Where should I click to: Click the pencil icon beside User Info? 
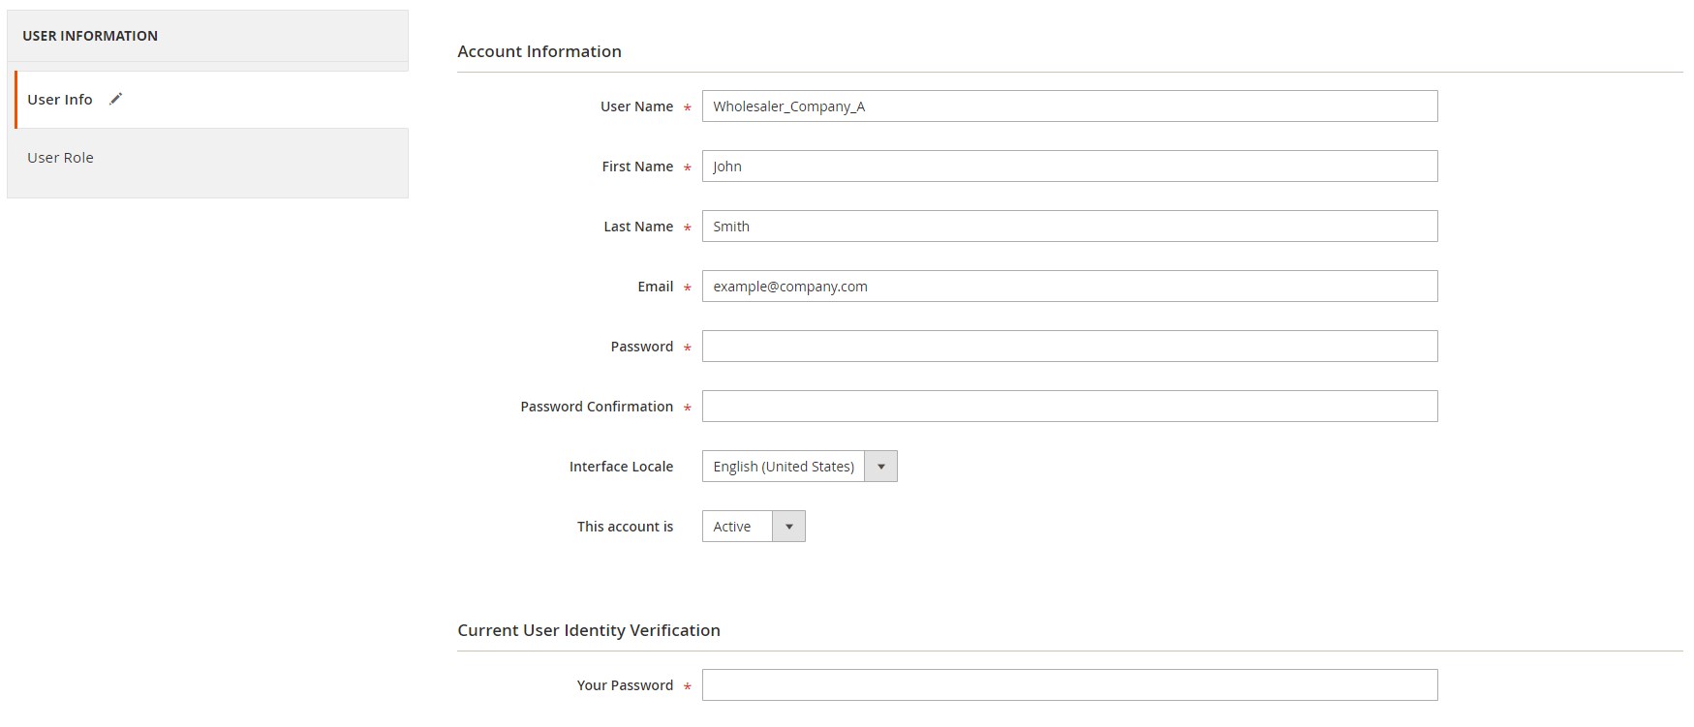(x=115, y=99)
